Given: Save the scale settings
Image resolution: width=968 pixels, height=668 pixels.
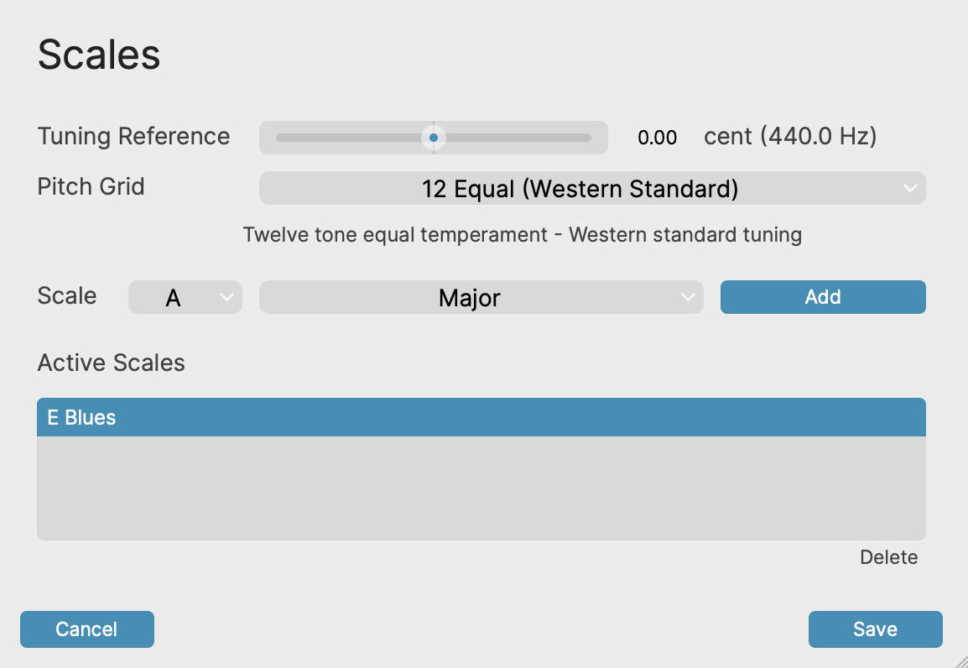Looking at the screenshot, I should pyautogui.click(x=875, y=629).
